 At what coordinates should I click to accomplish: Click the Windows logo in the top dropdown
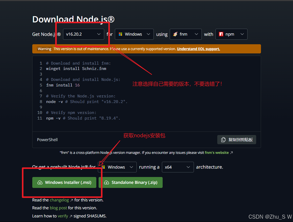click(x=120, y=34)
